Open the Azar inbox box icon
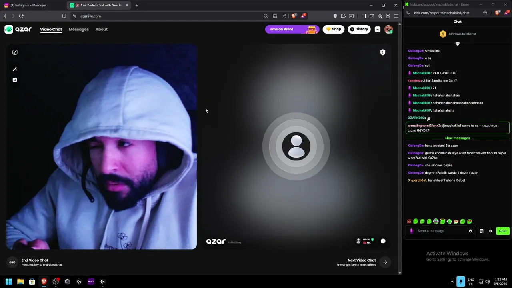 pos(377,29)
